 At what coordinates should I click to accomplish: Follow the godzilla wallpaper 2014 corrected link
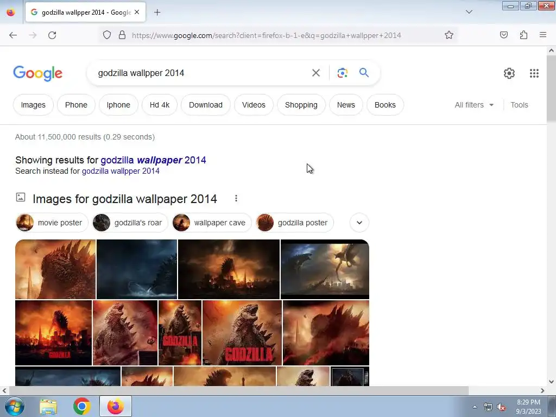tap(153, 160)
